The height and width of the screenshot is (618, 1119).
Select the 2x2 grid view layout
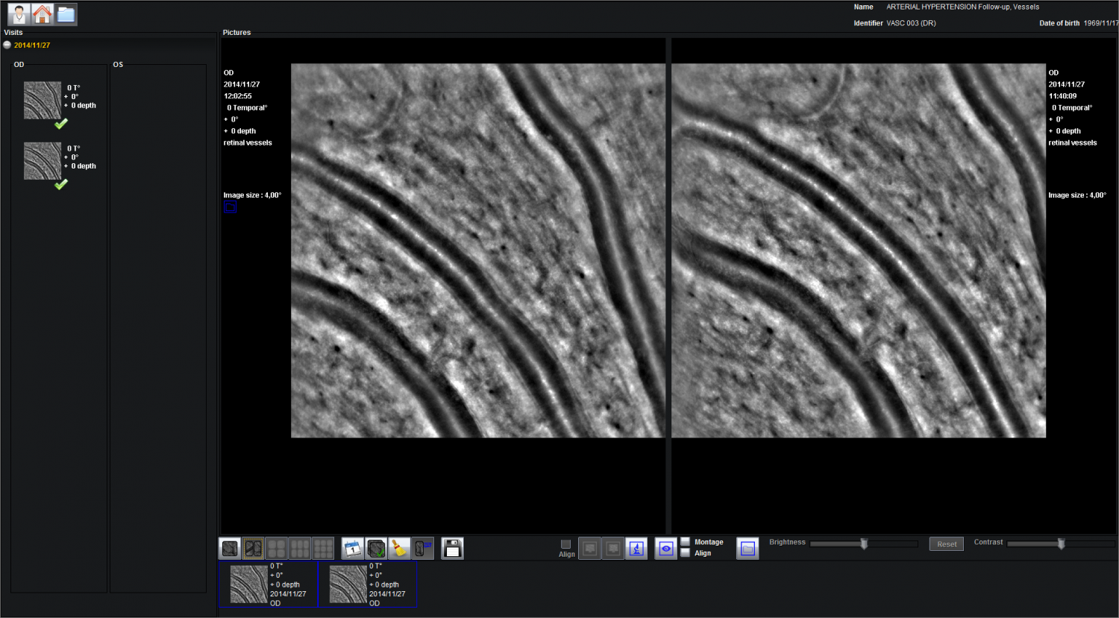[x=276, y=548]
